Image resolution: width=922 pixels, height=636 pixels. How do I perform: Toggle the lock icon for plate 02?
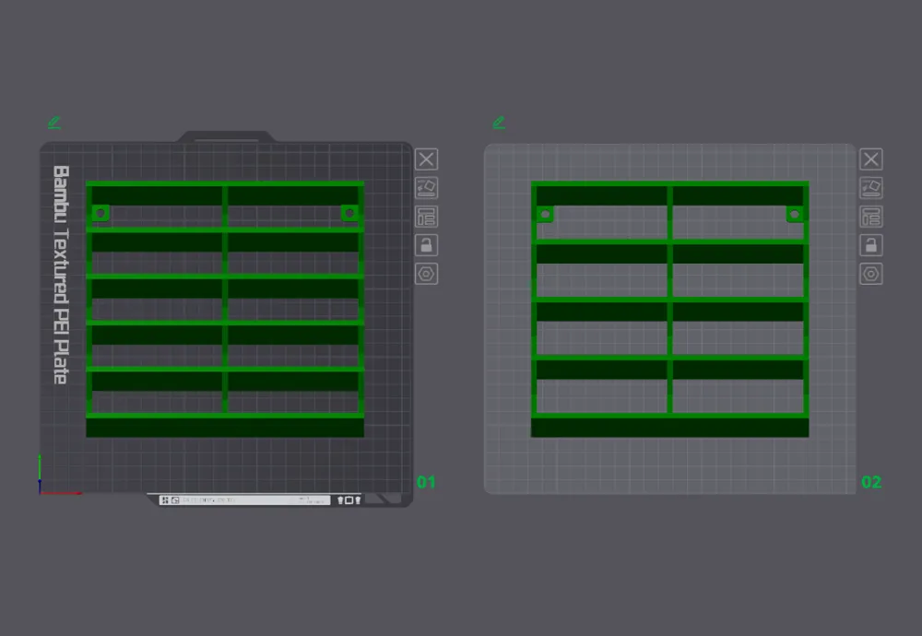tap(871, 245)
